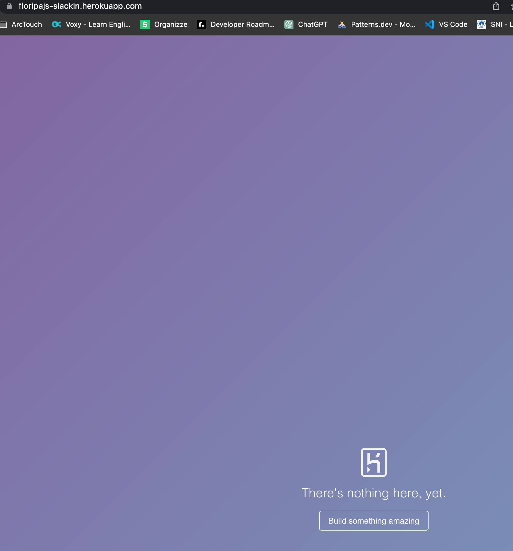Click the VS Code logo favicon
The image size is (513, 551).
tap(430, 24)
